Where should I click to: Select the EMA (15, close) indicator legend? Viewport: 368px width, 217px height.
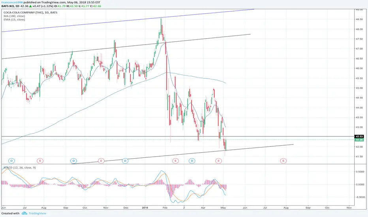click(x=14, y=19)
